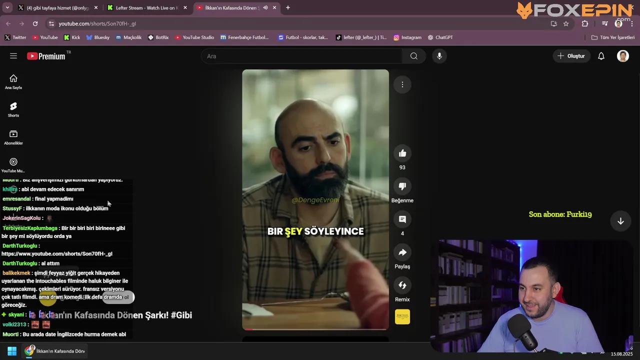
Task: Open the YouTube hamburger guide menu
Action: (13, 56)
